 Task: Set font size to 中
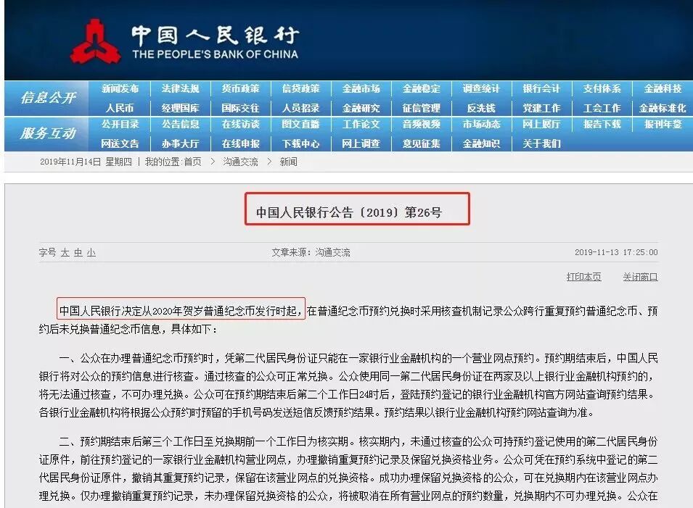pos(78,252)
